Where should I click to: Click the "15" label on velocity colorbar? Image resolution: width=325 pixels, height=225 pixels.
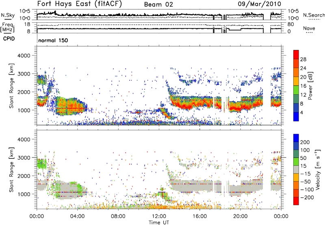click(303, 166)
